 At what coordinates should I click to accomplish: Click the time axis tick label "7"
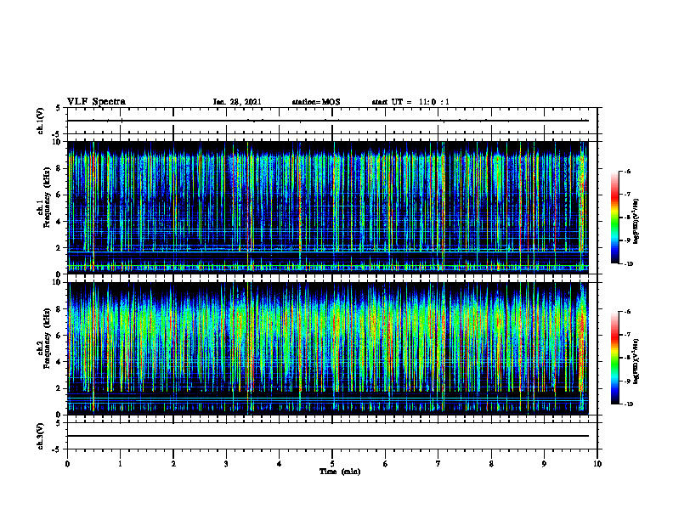(x=438, y=464)
